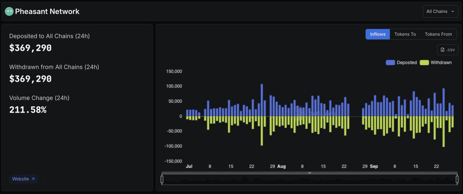Click the Pheasant Network logo icon
Screen dimensions: 463x194
(9, 12)
